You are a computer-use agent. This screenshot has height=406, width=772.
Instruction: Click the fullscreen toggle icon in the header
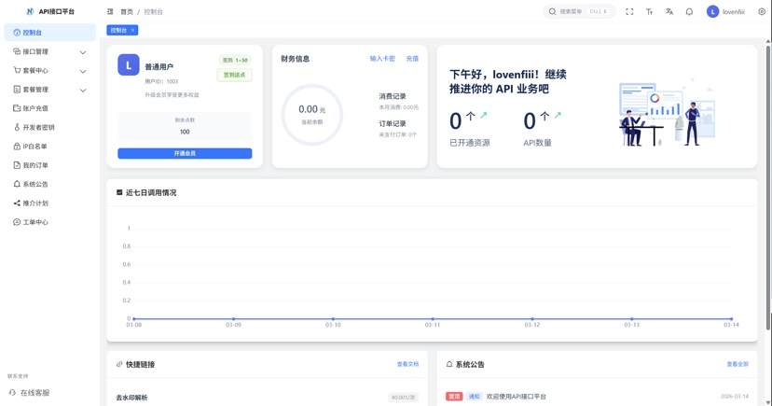click(x=629, y=12)
